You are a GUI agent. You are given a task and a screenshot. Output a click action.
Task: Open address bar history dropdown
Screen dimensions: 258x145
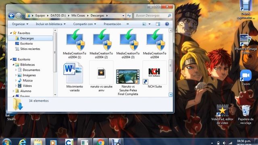click(123, 16)
